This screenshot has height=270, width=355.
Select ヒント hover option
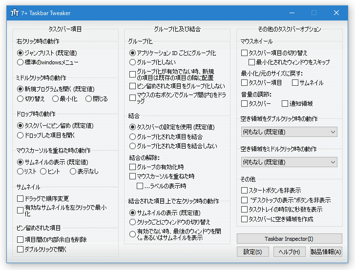point(43,172)
